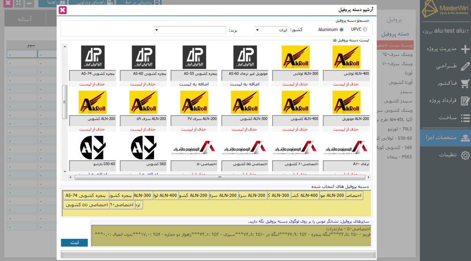Click the Akpa logo above پنجره کشویی AS-55
Viewport: 471px width, 261px height.
coord(194,57)
